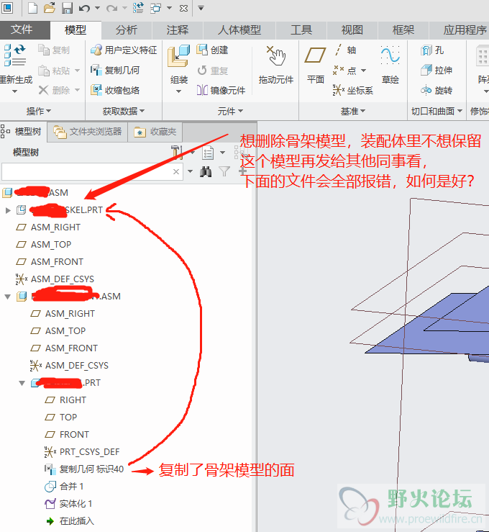Screen dimensions: 489x532
Task: Click the Close window icon in quick access toolbar
Action: click(x=183, y=8)
